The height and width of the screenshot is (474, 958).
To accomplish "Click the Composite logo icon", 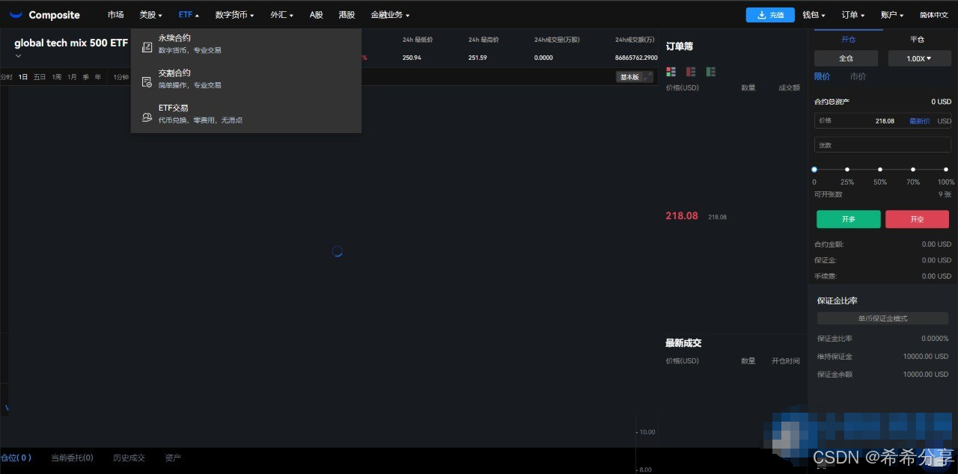I will 16,15.
